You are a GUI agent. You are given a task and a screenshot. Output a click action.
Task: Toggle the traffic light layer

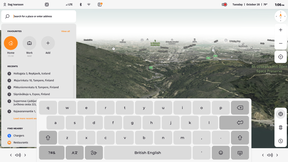pos(281,127)
